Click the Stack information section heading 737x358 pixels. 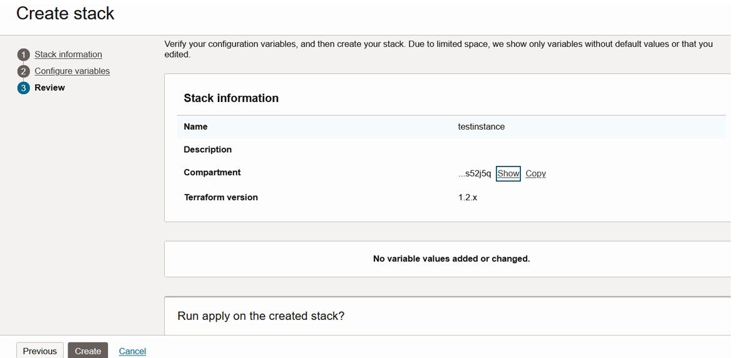[231, 98]
